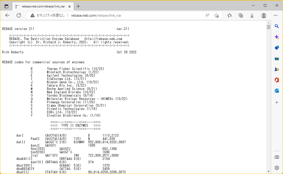Click the enzyme name 'AarI'
The image size is (283, 174).
[20, 135]
